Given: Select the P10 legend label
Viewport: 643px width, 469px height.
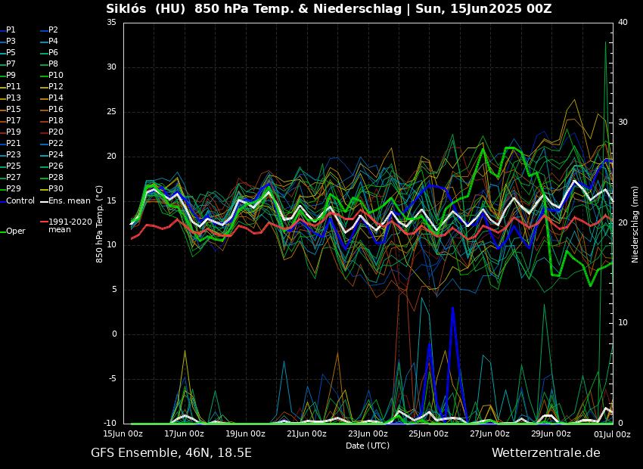Looking at the screenshot, I should pyautogui.click(x=56, y=76).
